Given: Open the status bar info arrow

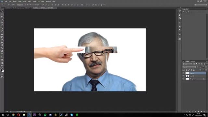Looking at the screenshot, I should 31,112.
